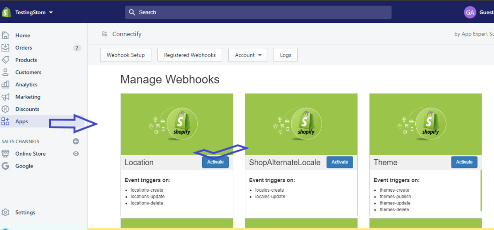The image size is (494, 230).
Task: Click the Home house icon
Action: pos(5,35)
